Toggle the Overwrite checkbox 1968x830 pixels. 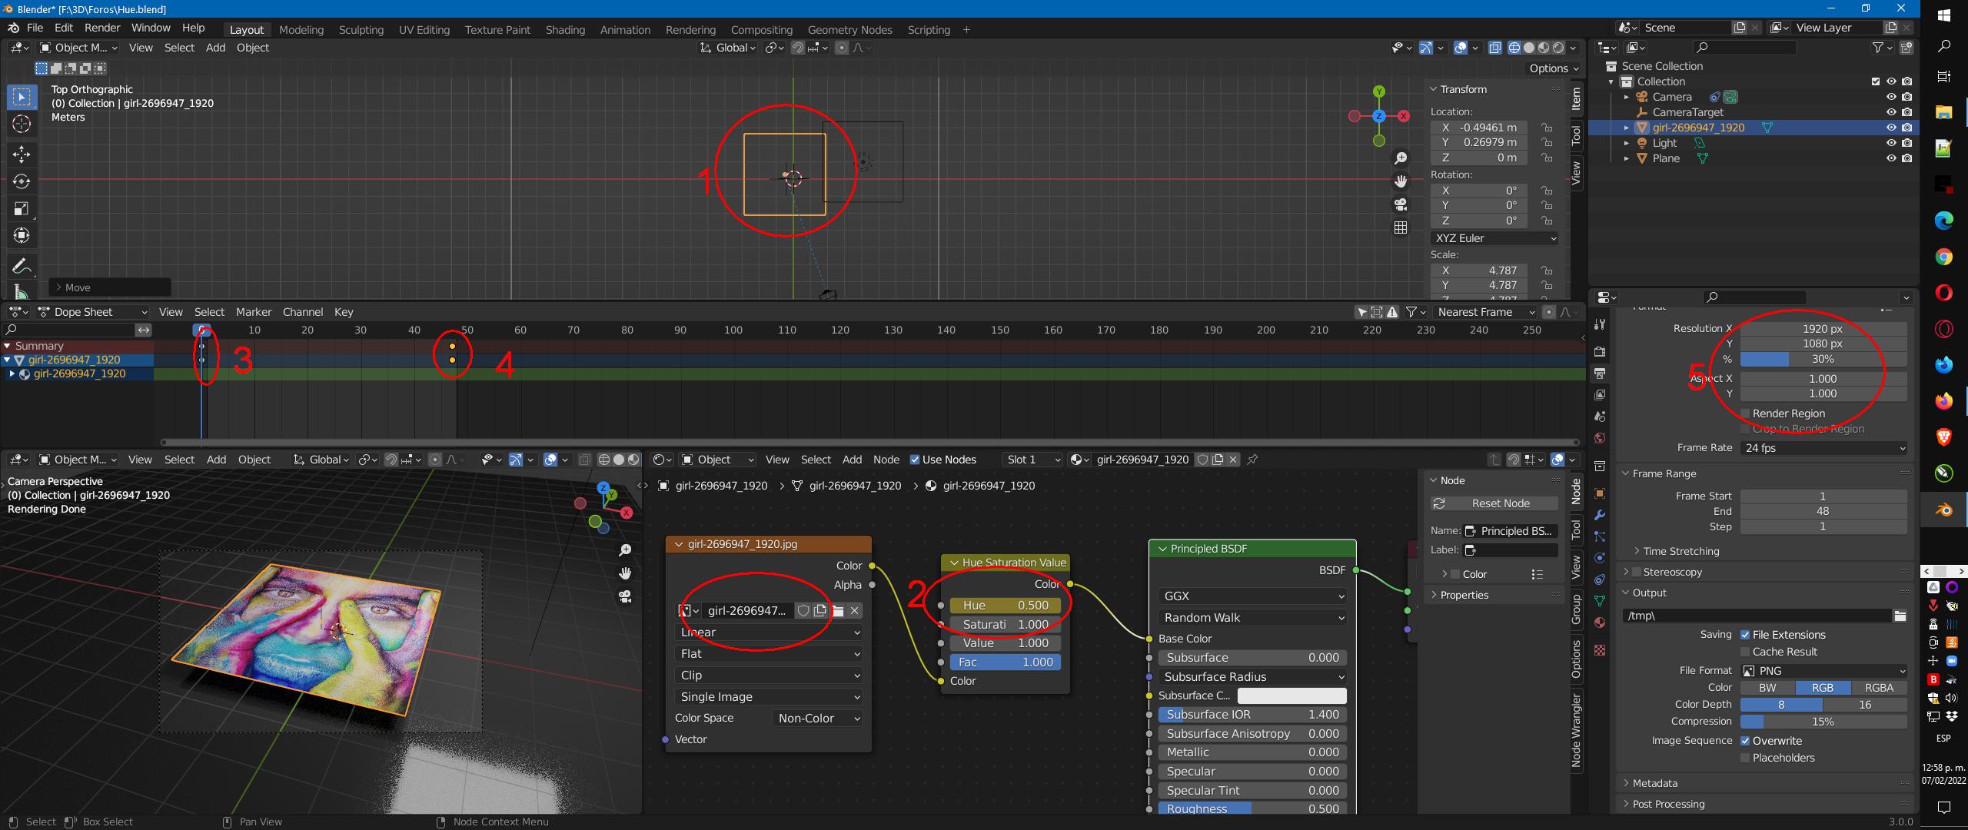click(x=1745, y=741)
